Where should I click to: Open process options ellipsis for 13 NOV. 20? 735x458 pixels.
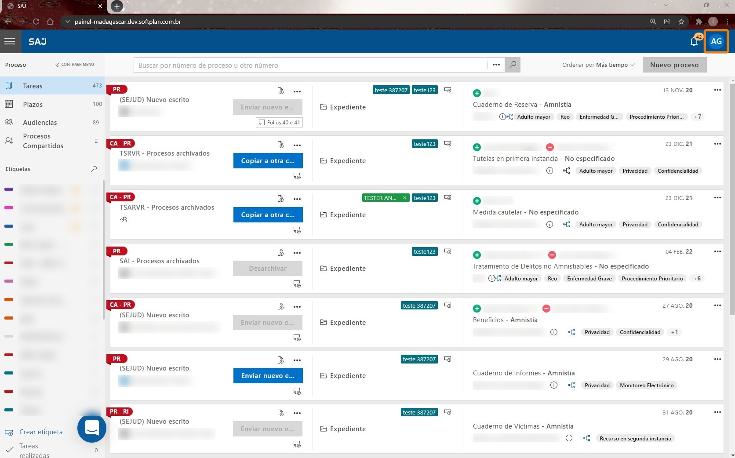pos(717,90)
